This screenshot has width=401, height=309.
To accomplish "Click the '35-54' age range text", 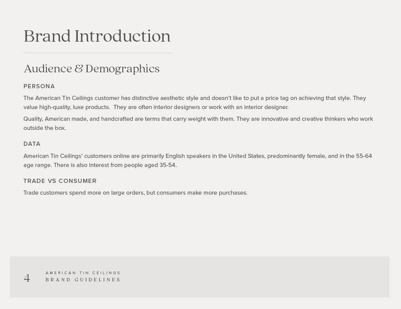I will point(168,165).
